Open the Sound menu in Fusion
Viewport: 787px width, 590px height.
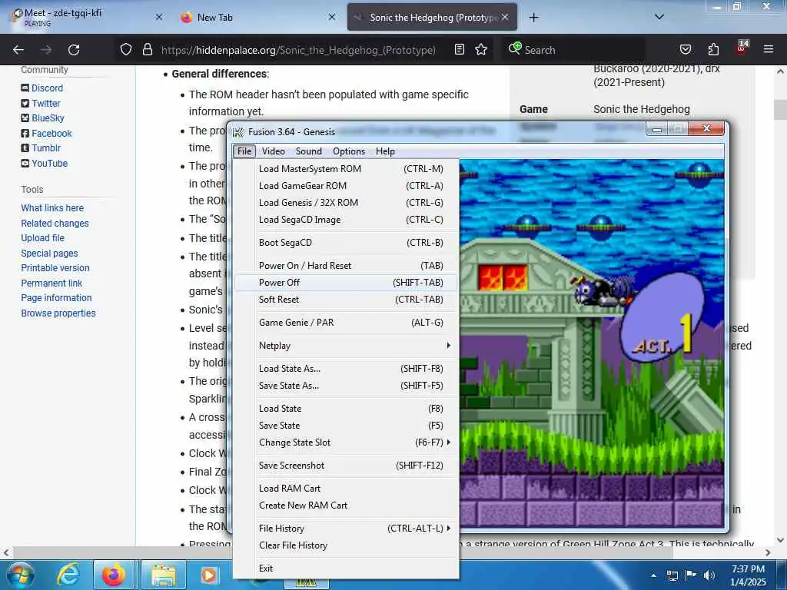(309, 151)
